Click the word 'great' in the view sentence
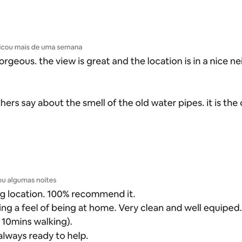Image resolution: width=242 pixels, height=242 pixels. click(x=98, y=62)
